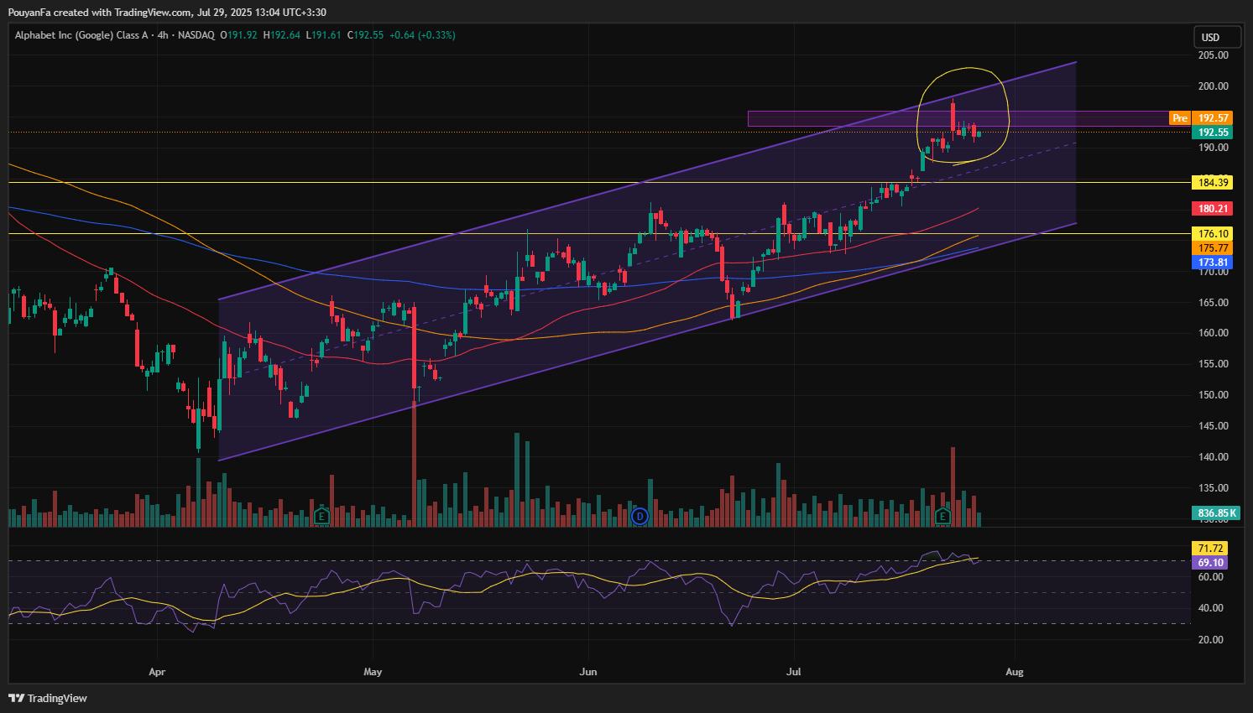Click the 176.10 yellow line price label
Viewport: 1253px width, 713px height.
click(x=1213, y=234)
